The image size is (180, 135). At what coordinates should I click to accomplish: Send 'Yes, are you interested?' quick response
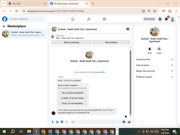point(73,93)
